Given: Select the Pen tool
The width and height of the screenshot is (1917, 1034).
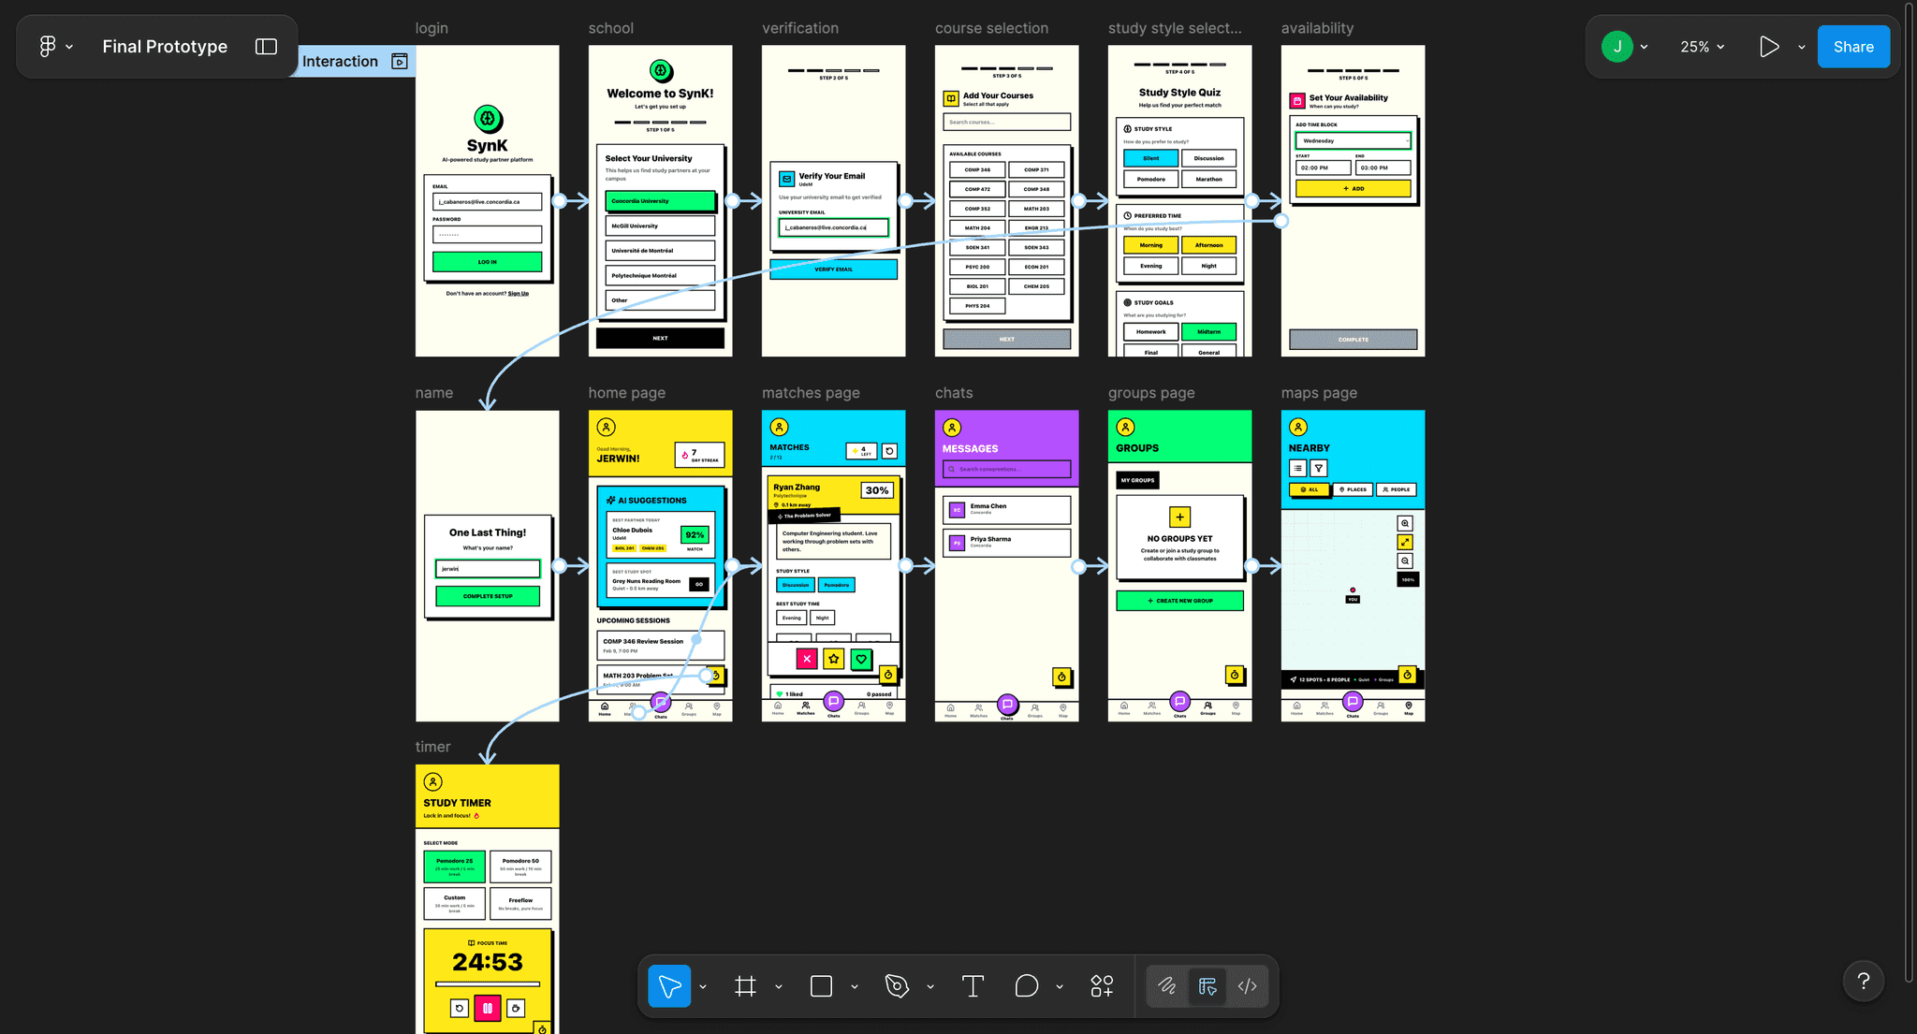Looking at the screenshot, I should tap(897, 985).
